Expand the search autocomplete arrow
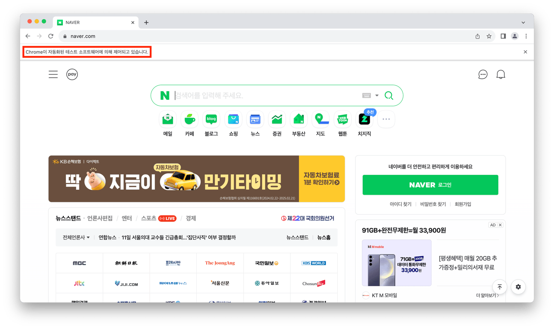Screen dimensions: 554x329 tap(377, 96)
